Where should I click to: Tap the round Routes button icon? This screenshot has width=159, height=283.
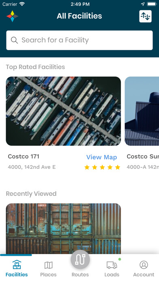[80, 259]
